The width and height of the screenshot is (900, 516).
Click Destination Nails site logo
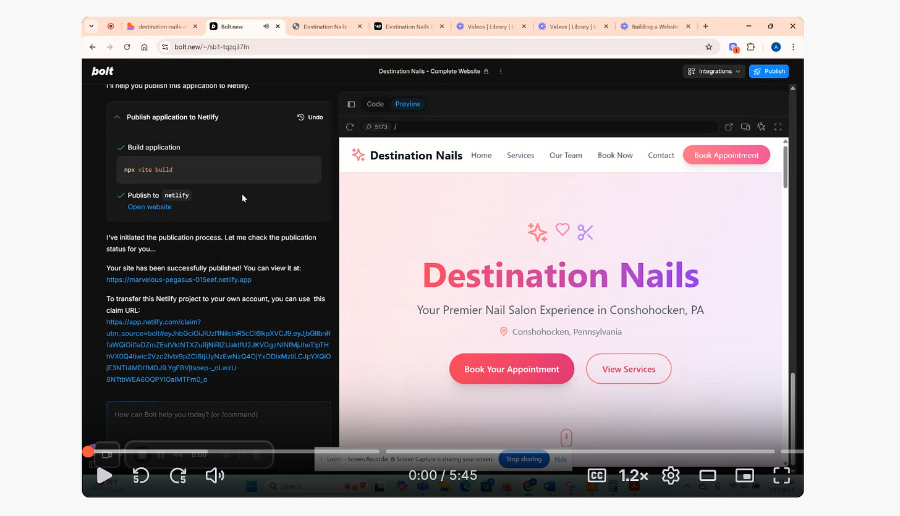[x=406, y=155]
